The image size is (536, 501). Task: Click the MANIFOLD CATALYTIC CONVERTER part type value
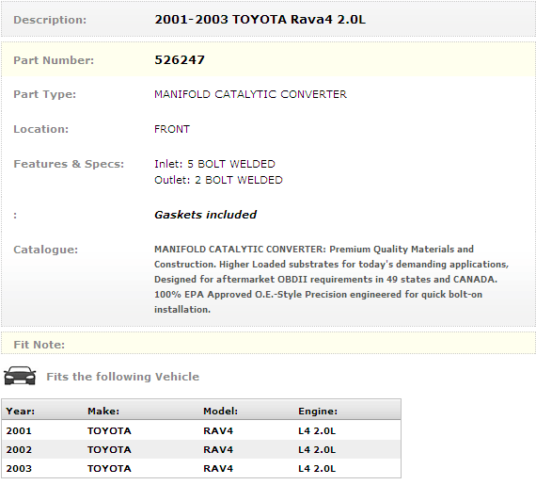point(250,94)
